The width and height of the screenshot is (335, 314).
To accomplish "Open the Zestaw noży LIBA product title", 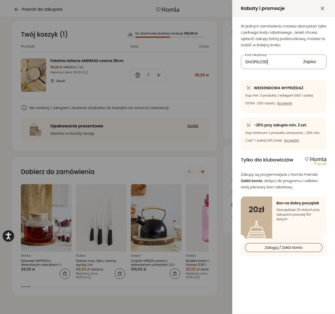I will tap(96, 263).
